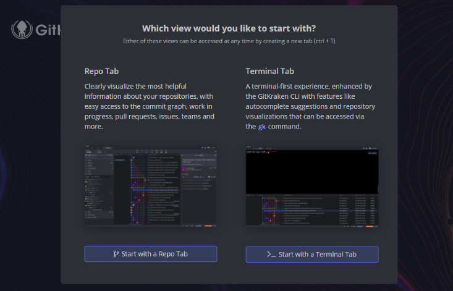
Task: Click the terminal prompt icon on the Terminal Tab button
Action: click(x=271, y=255)
